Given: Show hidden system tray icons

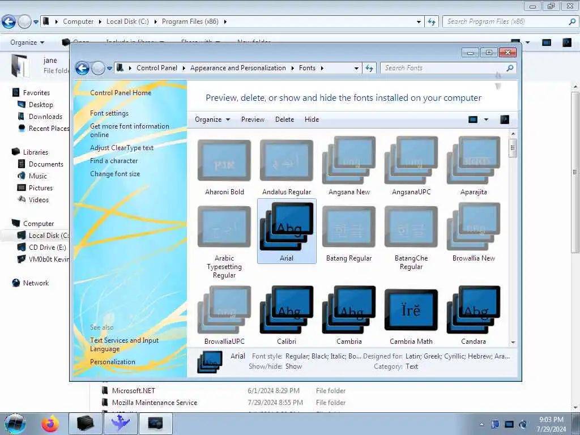Looking at the screenshot, I should tap(481, 424).
